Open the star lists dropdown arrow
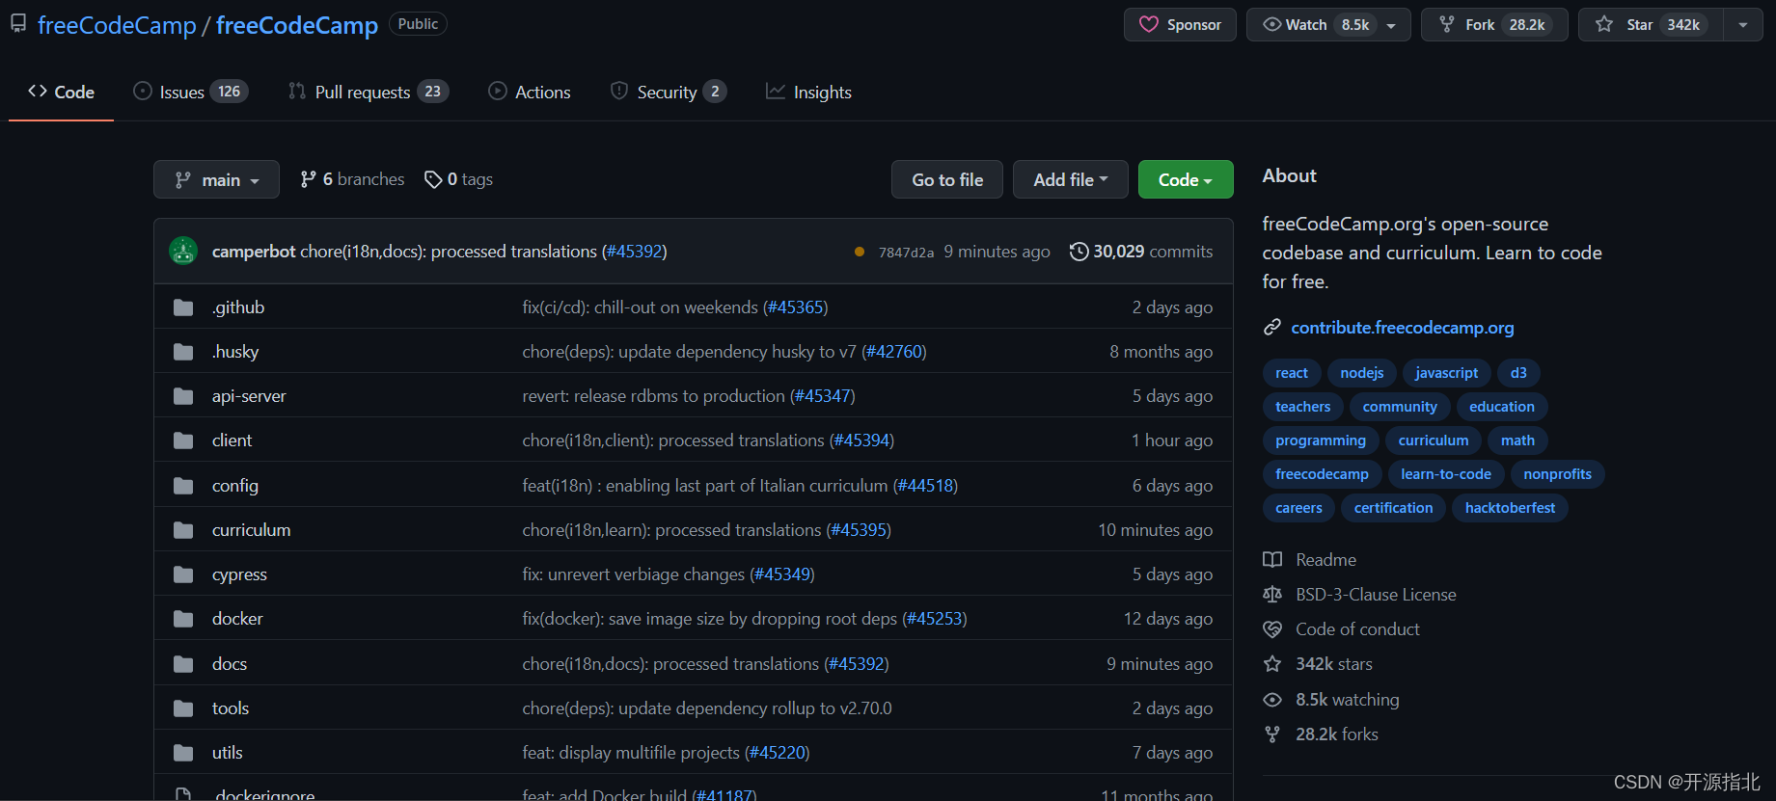 tap(1743, 25)
